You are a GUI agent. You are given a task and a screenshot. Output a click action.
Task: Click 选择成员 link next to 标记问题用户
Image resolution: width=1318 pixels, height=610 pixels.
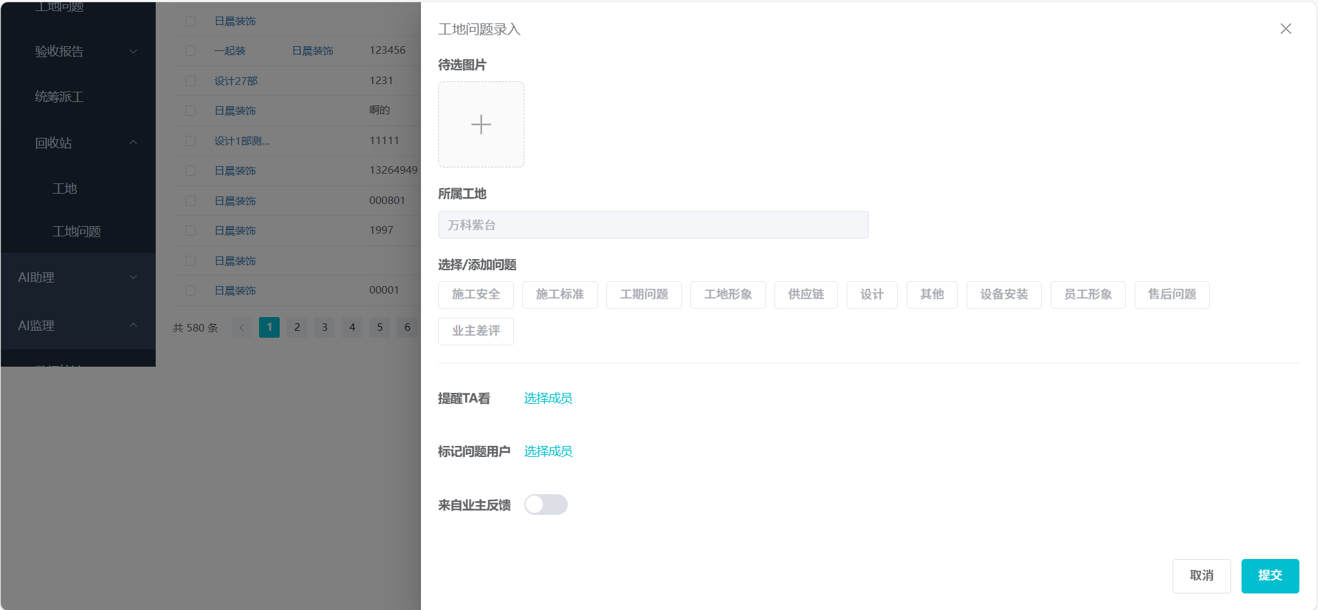(x=548, y=451)
